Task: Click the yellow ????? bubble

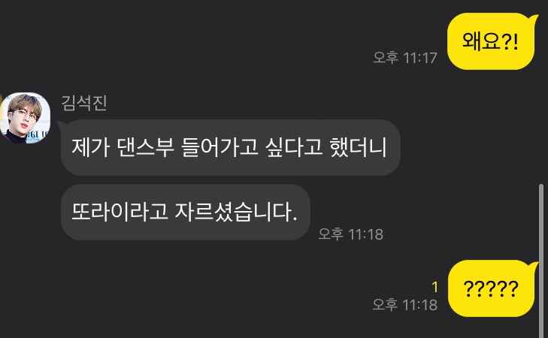Action: point(491,288)
